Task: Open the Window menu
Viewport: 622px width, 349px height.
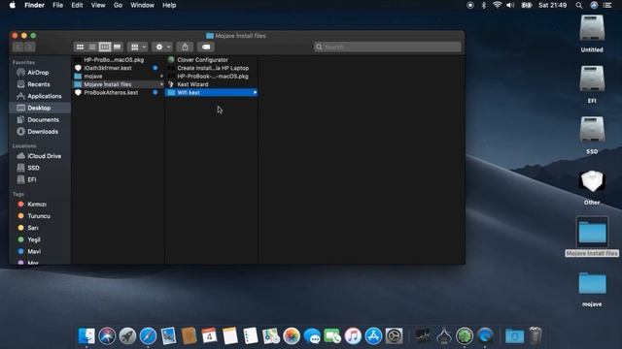Action: point(142,5)
